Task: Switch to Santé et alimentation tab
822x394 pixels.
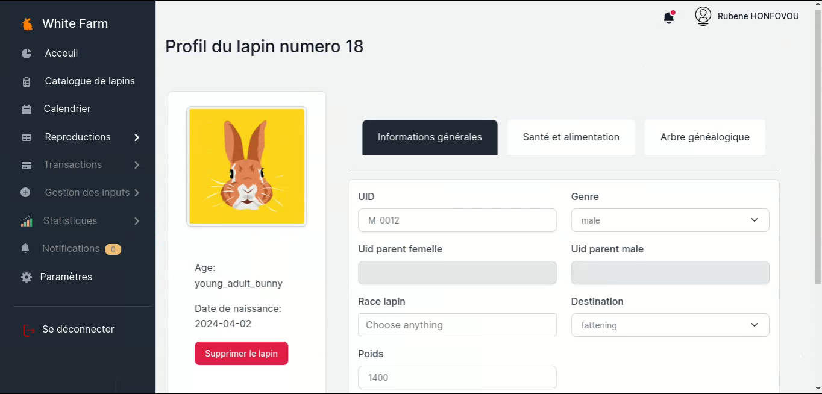Action: pos(571,137)
